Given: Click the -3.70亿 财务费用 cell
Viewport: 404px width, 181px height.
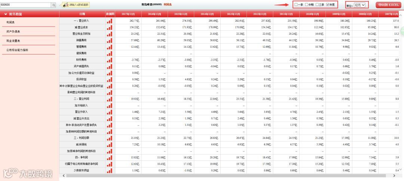Looking at the screenshot, I should coord(128,60).
